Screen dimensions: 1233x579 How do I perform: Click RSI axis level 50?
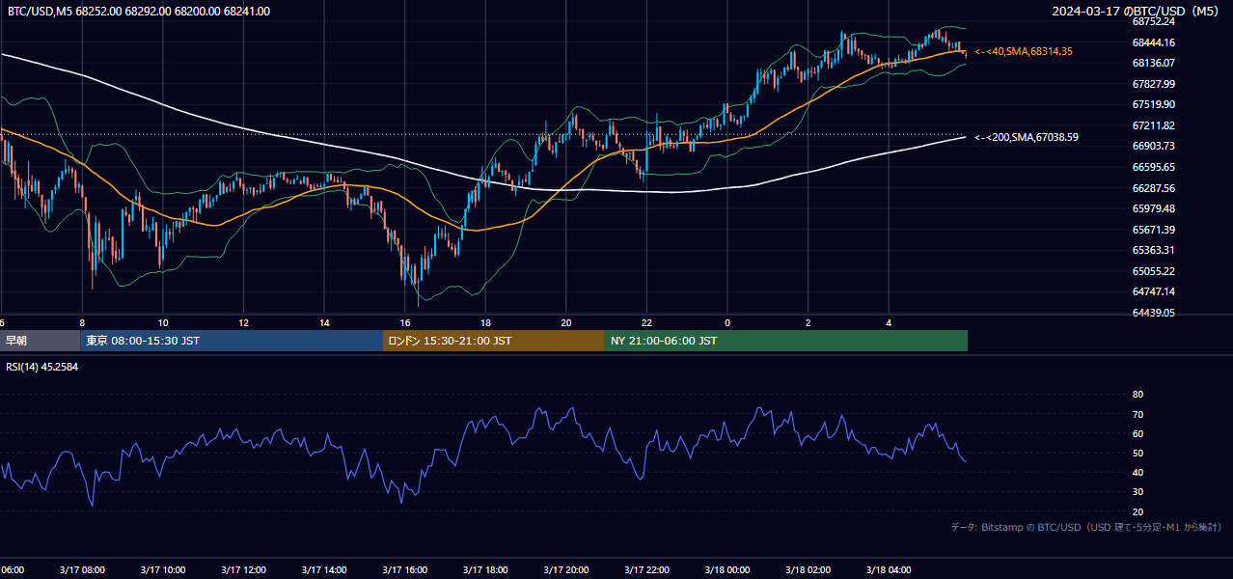tap(1137, 453)
